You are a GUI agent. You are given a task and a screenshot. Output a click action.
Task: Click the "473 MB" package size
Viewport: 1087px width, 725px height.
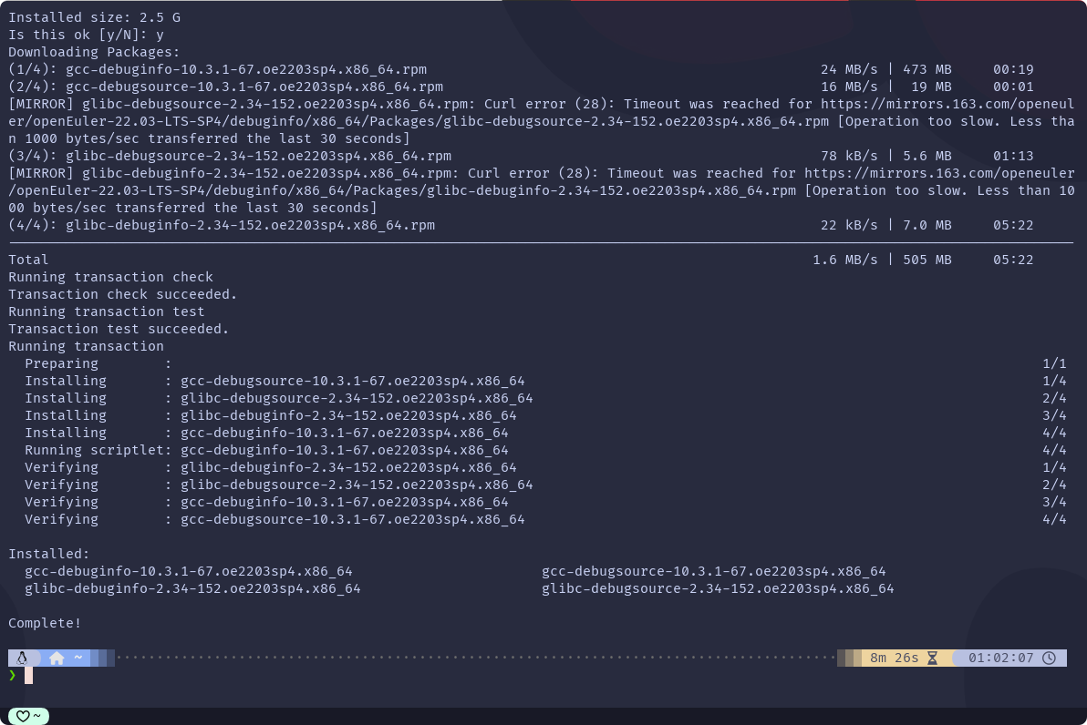(927, 69)
